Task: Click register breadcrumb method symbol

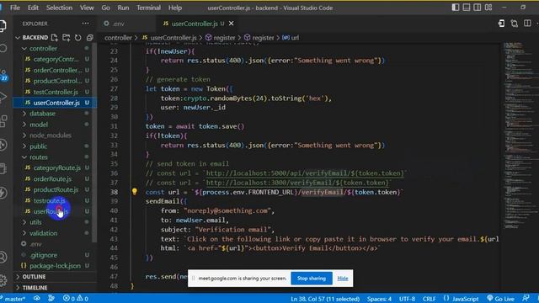Action: pyautogui.click(x=221, y=38)
